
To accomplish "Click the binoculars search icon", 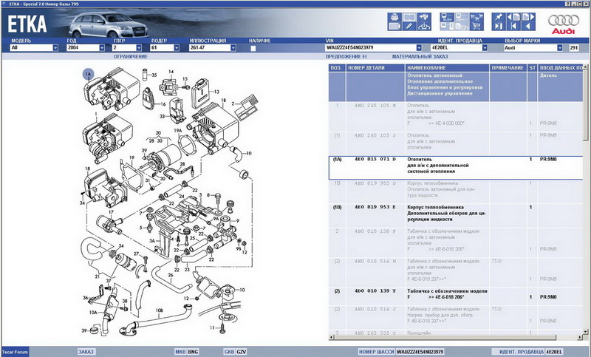I will 424,17.
